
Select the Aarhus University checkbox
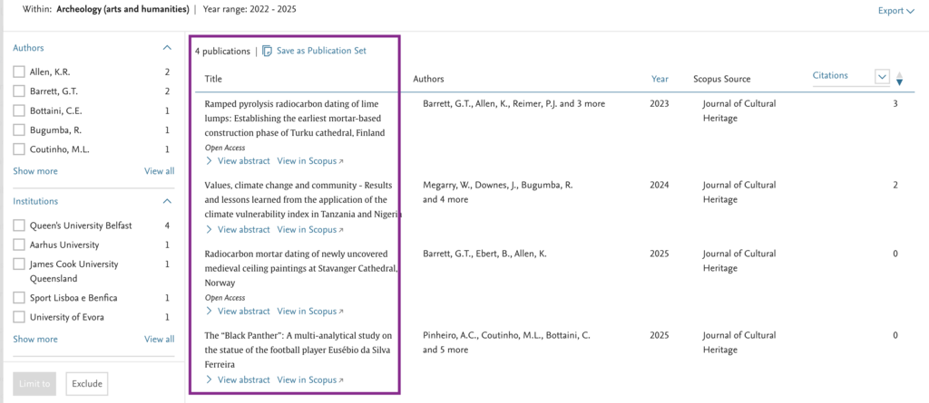coord(19,245)
